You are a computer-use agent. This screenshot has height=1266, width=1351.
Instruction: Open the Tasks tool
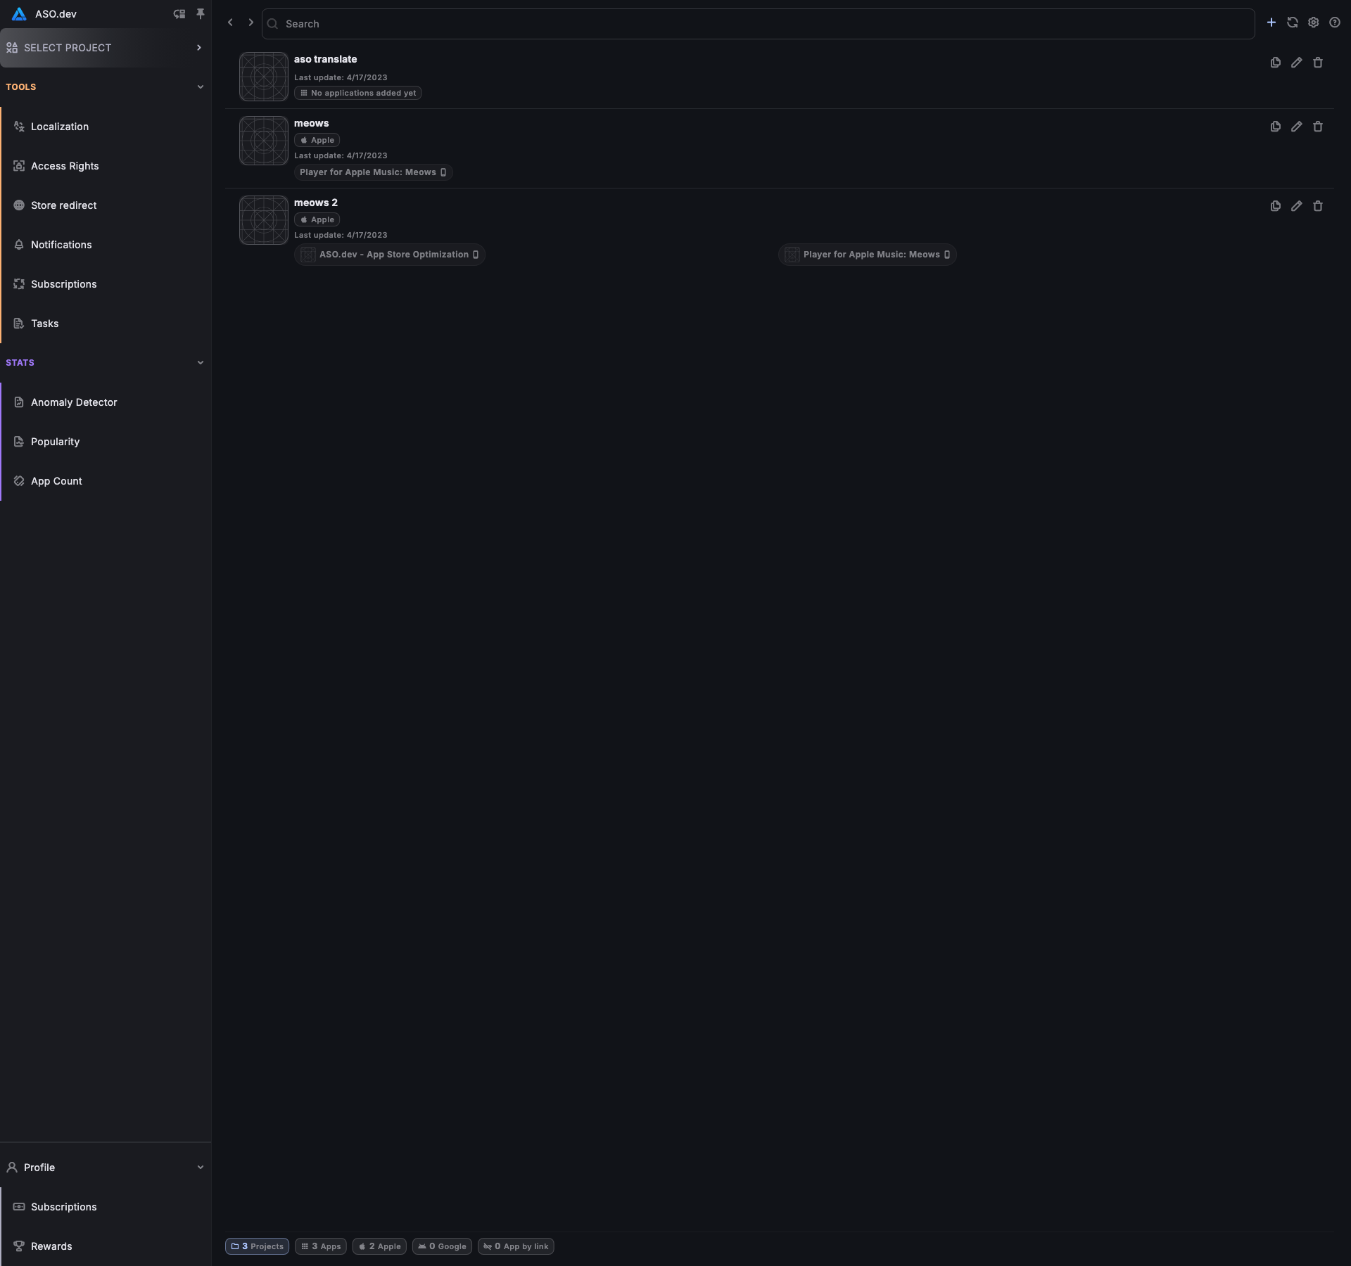(x=106, y=324)
